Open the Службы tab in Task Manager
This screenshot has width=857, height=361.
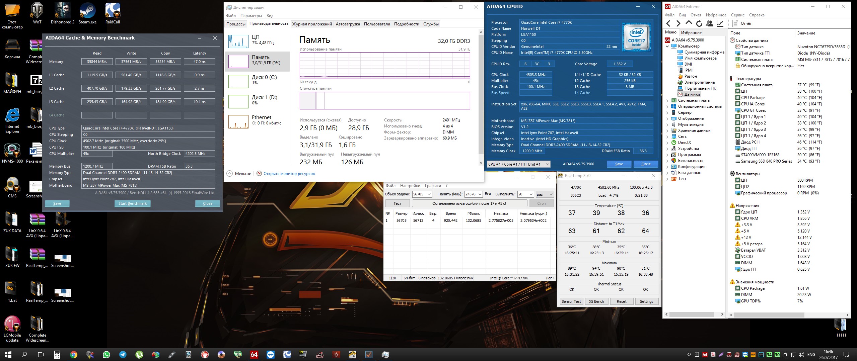pos(431,24)
